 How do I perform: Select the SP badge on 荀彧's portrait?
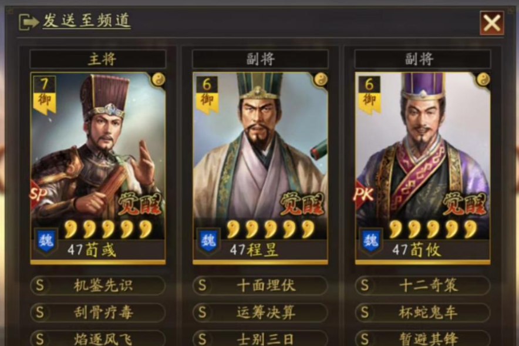click(x=38, y=194)
